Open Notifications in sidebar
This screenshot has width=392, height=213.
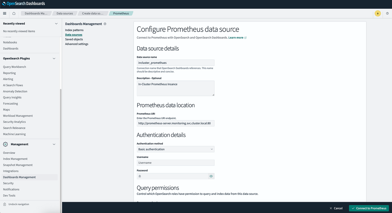[x=11, y=190]
